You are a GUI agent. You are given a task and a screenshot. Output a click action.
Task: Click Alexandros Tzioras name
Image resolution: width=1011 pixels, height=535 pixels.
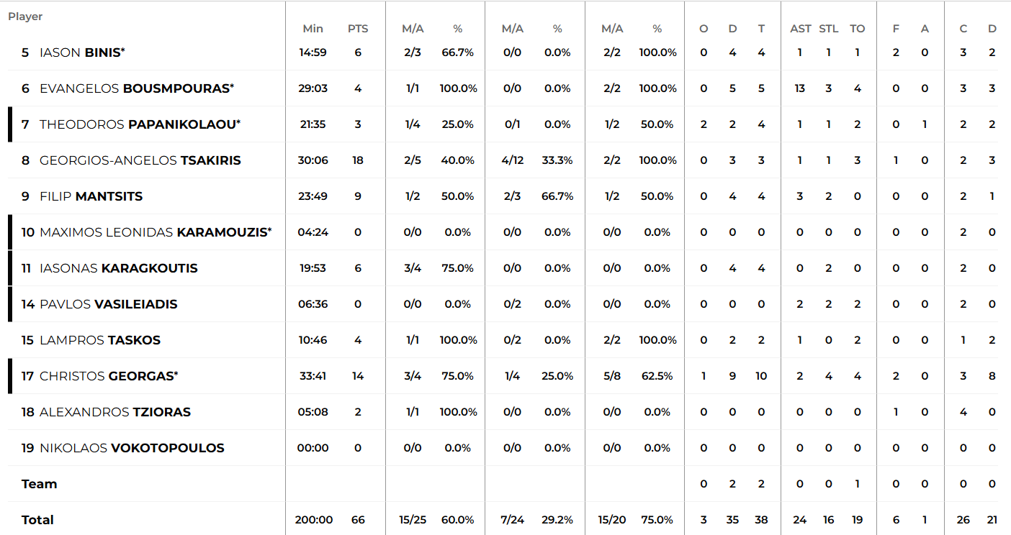point(115,412)
